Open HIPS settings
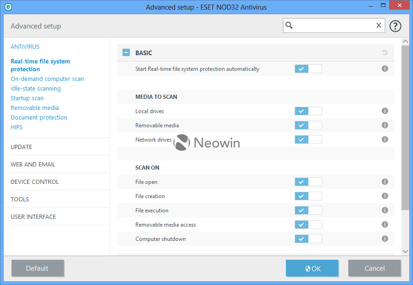This screenshot has height=285, width=413. pos(17,127)
